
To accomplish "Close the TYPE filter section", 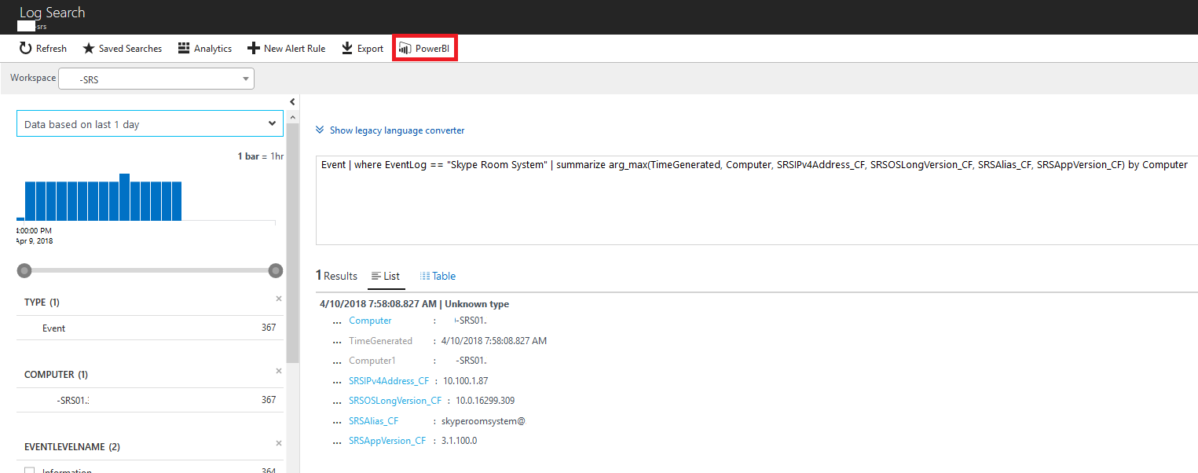I will pyautogui.click(x=278, y=299).
